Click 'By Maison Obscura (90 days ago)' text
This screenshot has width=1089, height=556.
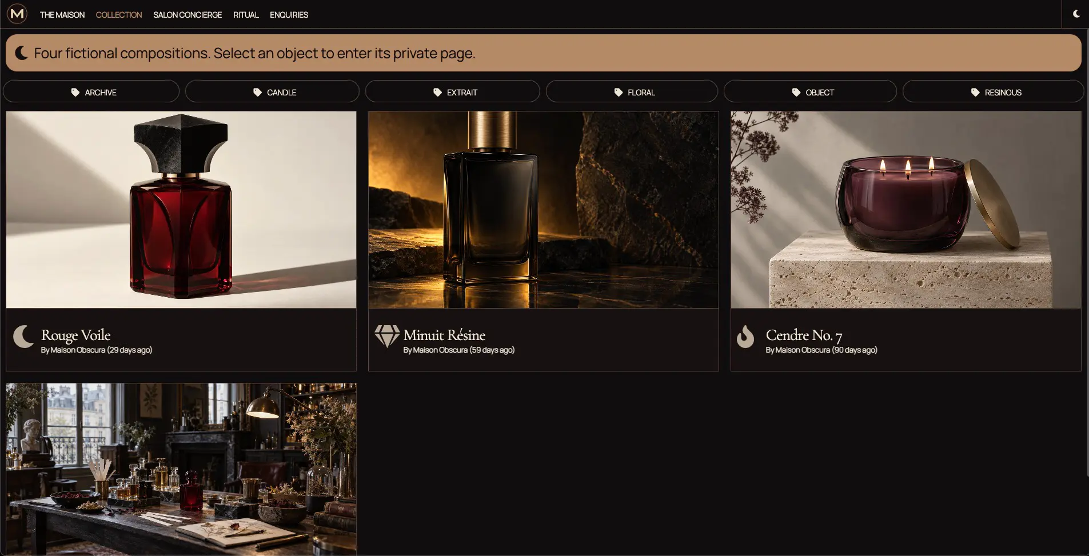[821, 350]
